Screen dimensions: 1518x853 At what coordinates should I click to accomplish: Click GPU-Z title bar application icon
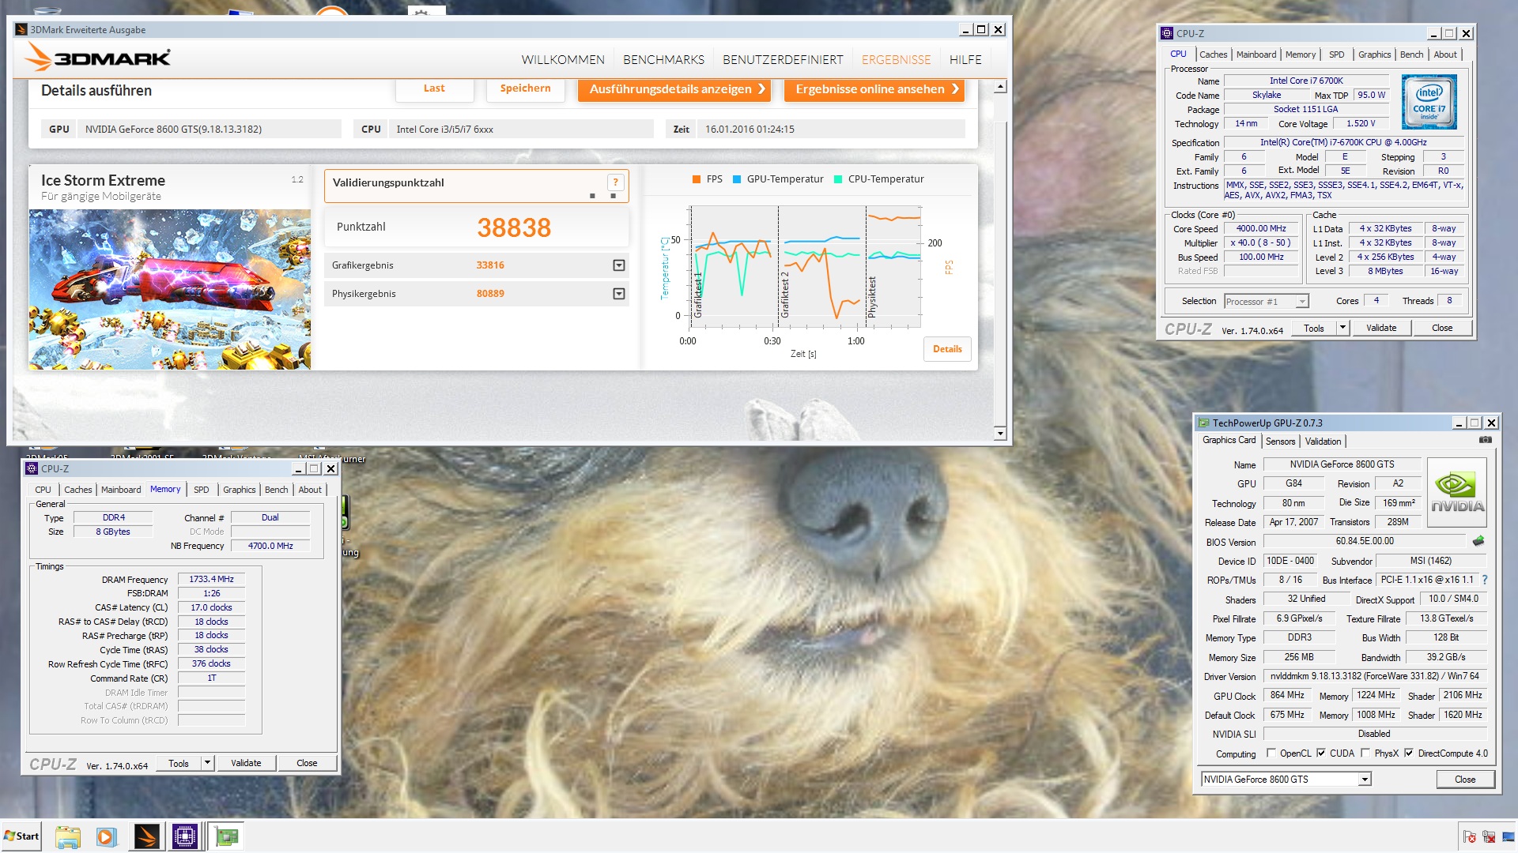(1203, 423)
